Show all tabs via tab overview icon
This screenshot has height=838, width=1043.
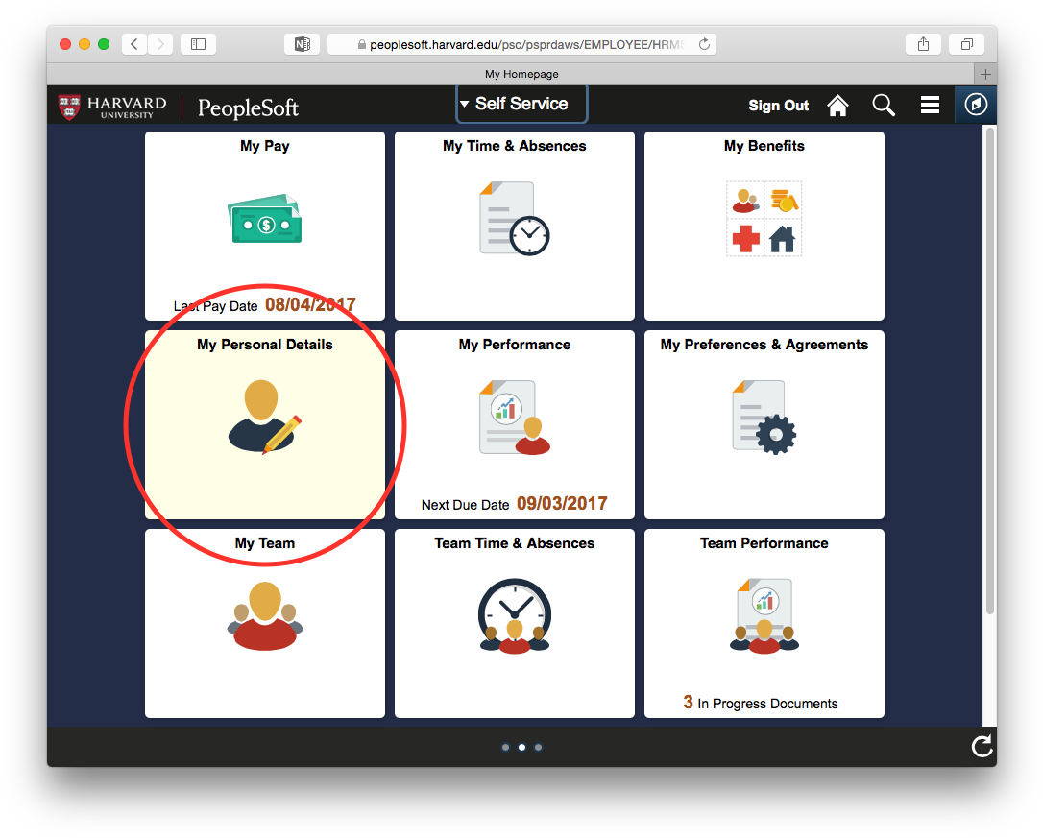point(966,43)
